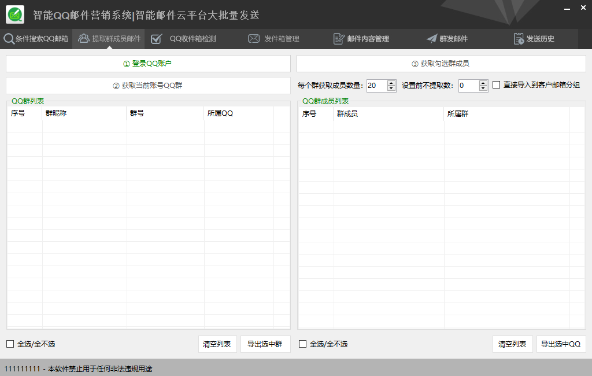The image size is (592, 376).
Task: Click the paper plane icon for 群发邮件
Action: tap(431, 39)
